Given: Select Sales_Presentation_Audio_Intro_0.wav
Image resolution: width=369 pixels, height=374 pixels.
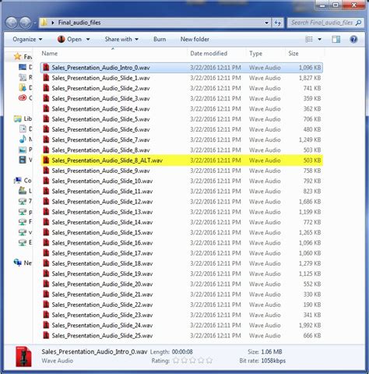Looking at the screenshot, I should 181,68.
